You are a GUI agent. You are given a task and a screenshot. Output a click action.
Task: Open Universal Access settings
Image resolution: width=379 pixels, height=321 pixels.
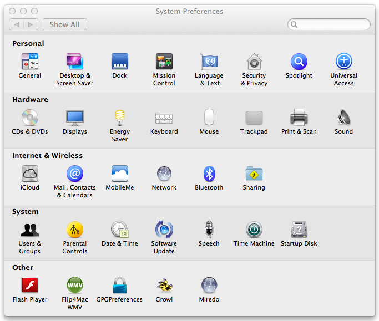pyautogui.click(x=343, y=62)
